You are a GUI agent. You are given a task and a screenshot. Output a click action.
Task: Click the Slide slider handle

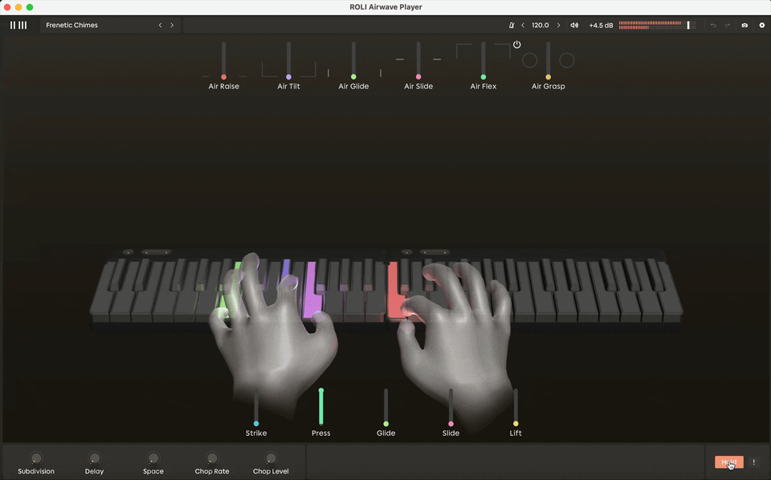[451, 424]
